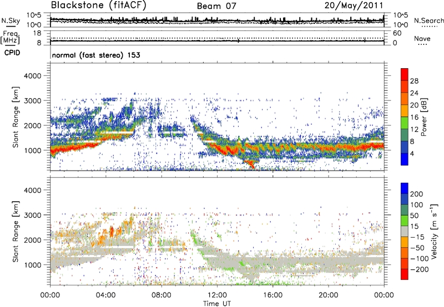The image size is (444, 307).
Task: Click the 18 tick on frequency axis
Action: pyautogui.click(x=37, y=33)
